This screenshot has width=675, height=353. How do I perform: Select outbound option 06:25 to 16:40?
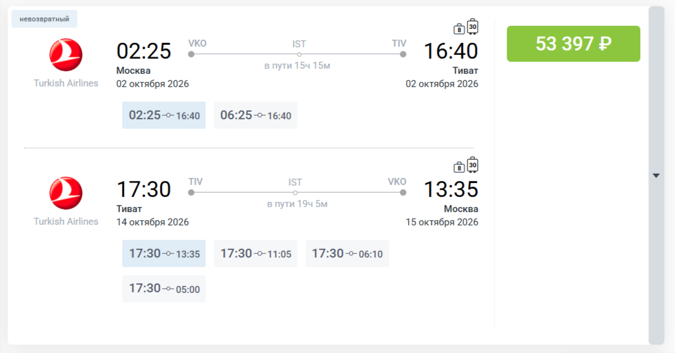[256, 115]
